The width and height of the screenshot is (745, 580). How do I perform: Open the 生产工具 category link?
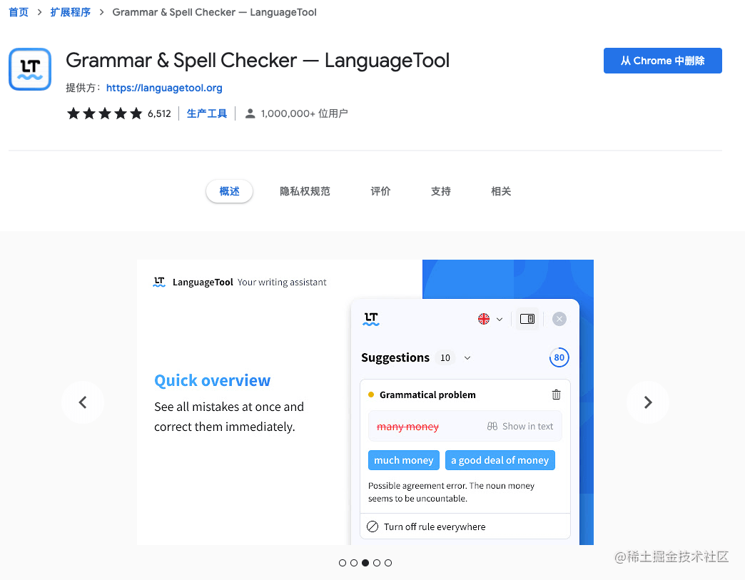tap(207, 113)
